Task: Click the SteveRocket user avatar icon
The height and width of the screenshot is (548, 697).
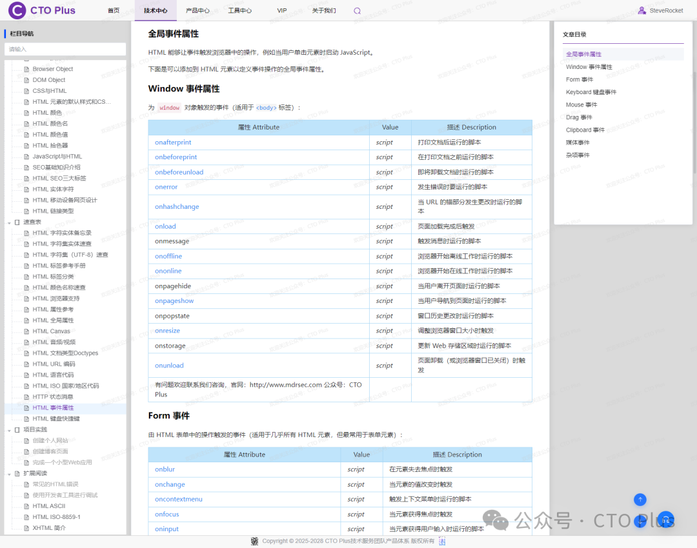Action: point(642,10)
